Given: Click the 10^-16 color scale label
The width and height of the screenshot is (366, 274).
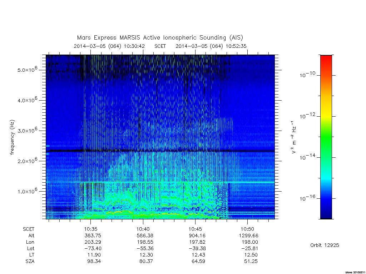Looking at the screenshot, I should (307, 198).
